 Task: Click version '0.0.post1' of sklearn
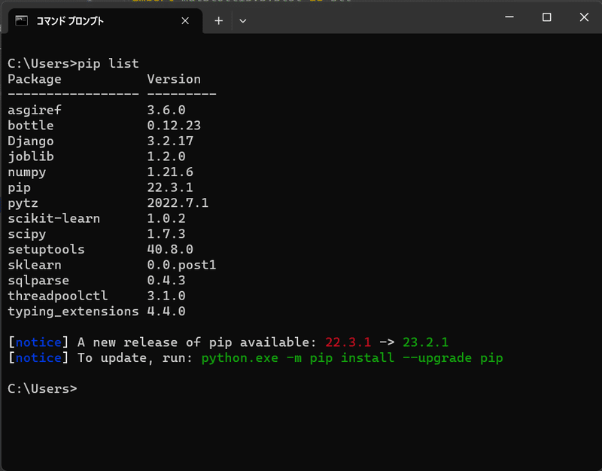point(181,265)
